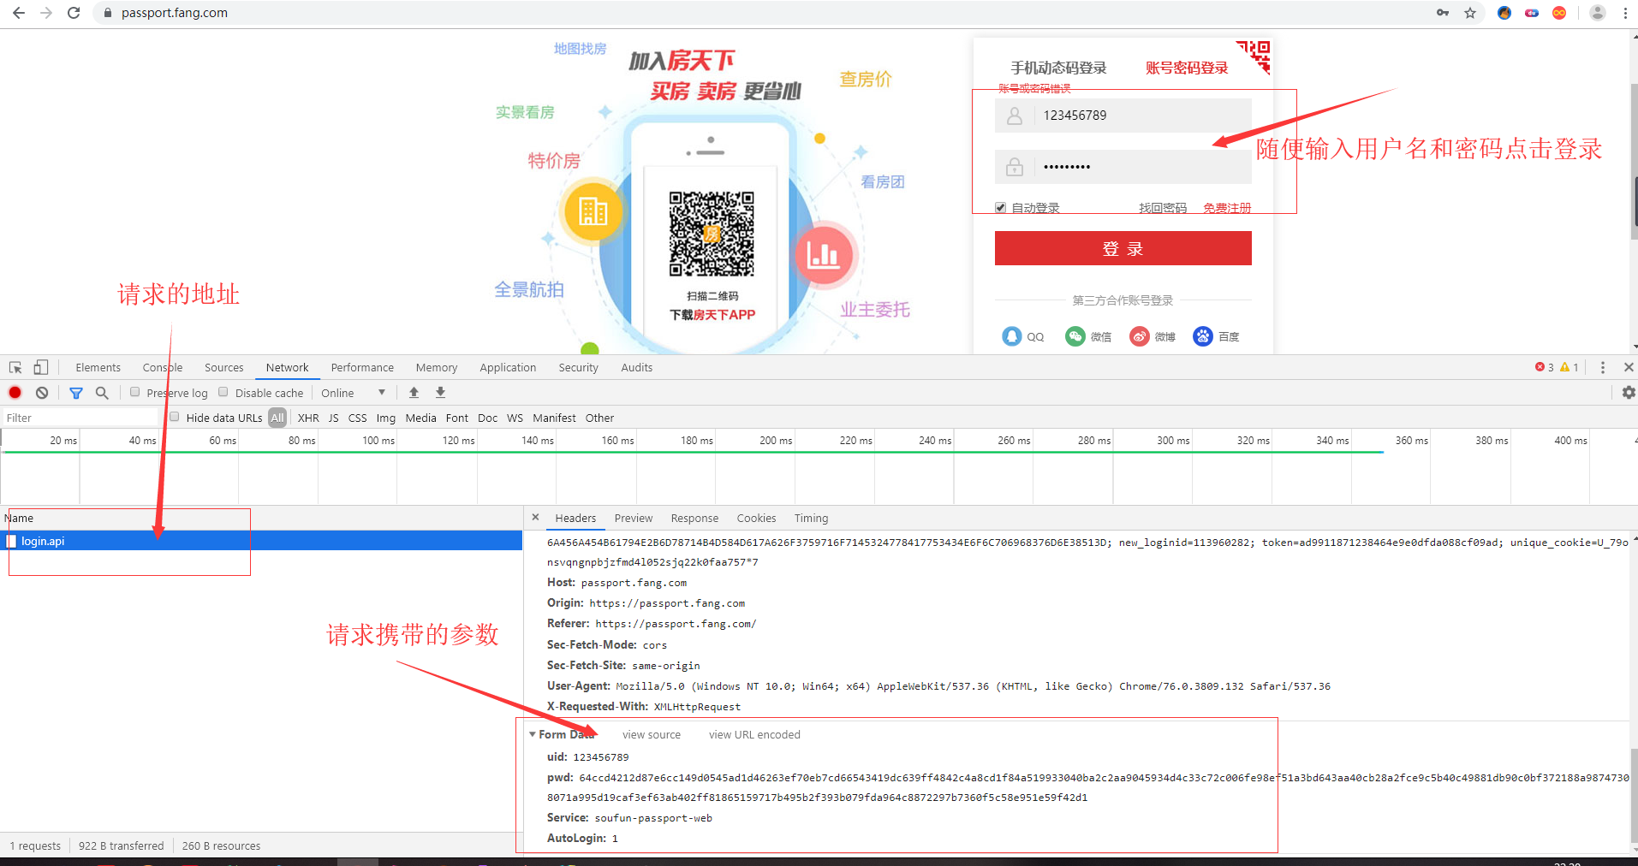The width and height of the screenshot is (1638, 866).
Task: Log in with WeChat icon
Action: (1075, 336)
